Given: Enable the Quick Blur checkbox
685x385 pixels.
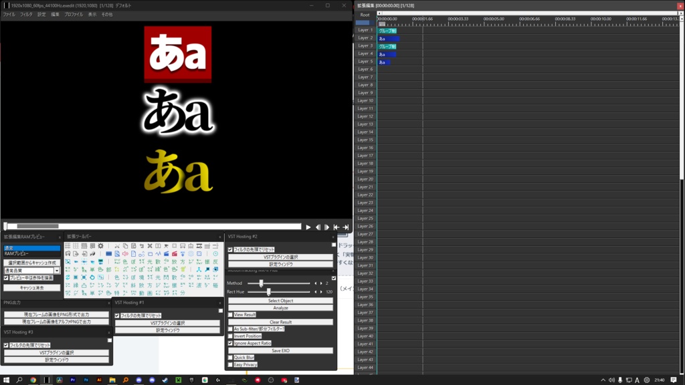Looking at the screenshot, I should tap(230, 357).
